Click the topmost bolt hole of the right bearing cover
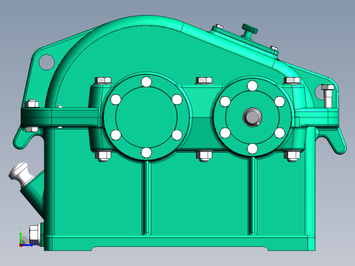 pos(253,86)
